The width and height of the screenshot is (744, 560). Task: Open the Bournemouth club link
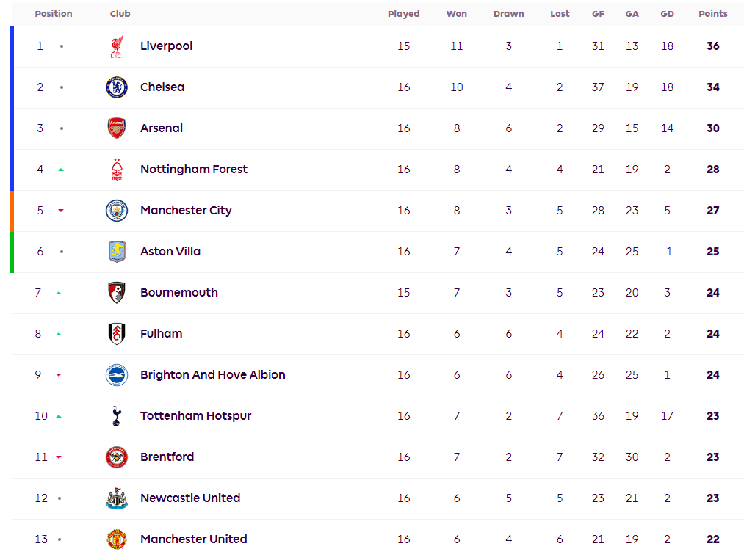click(178, 293)
